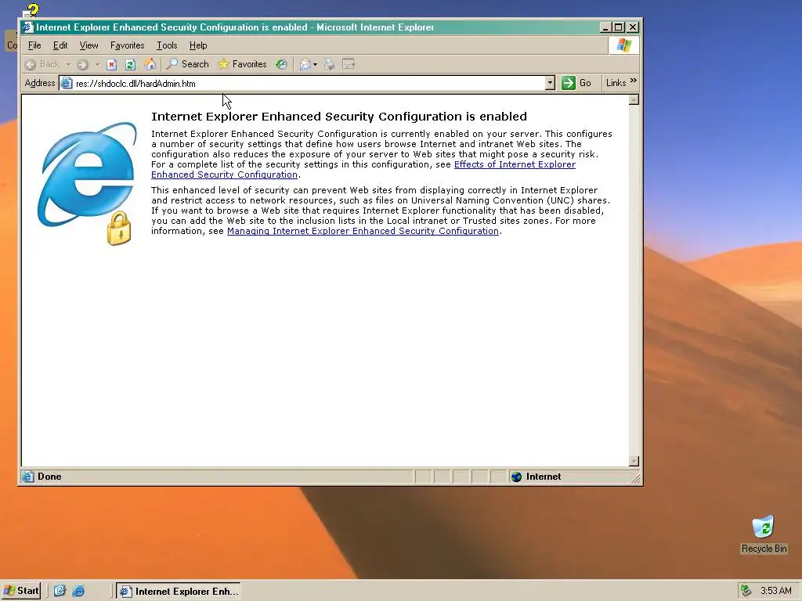The width and height of the screenshot is (802, 601).
Task: Open the Tools menu
Action: pos(167,45)
